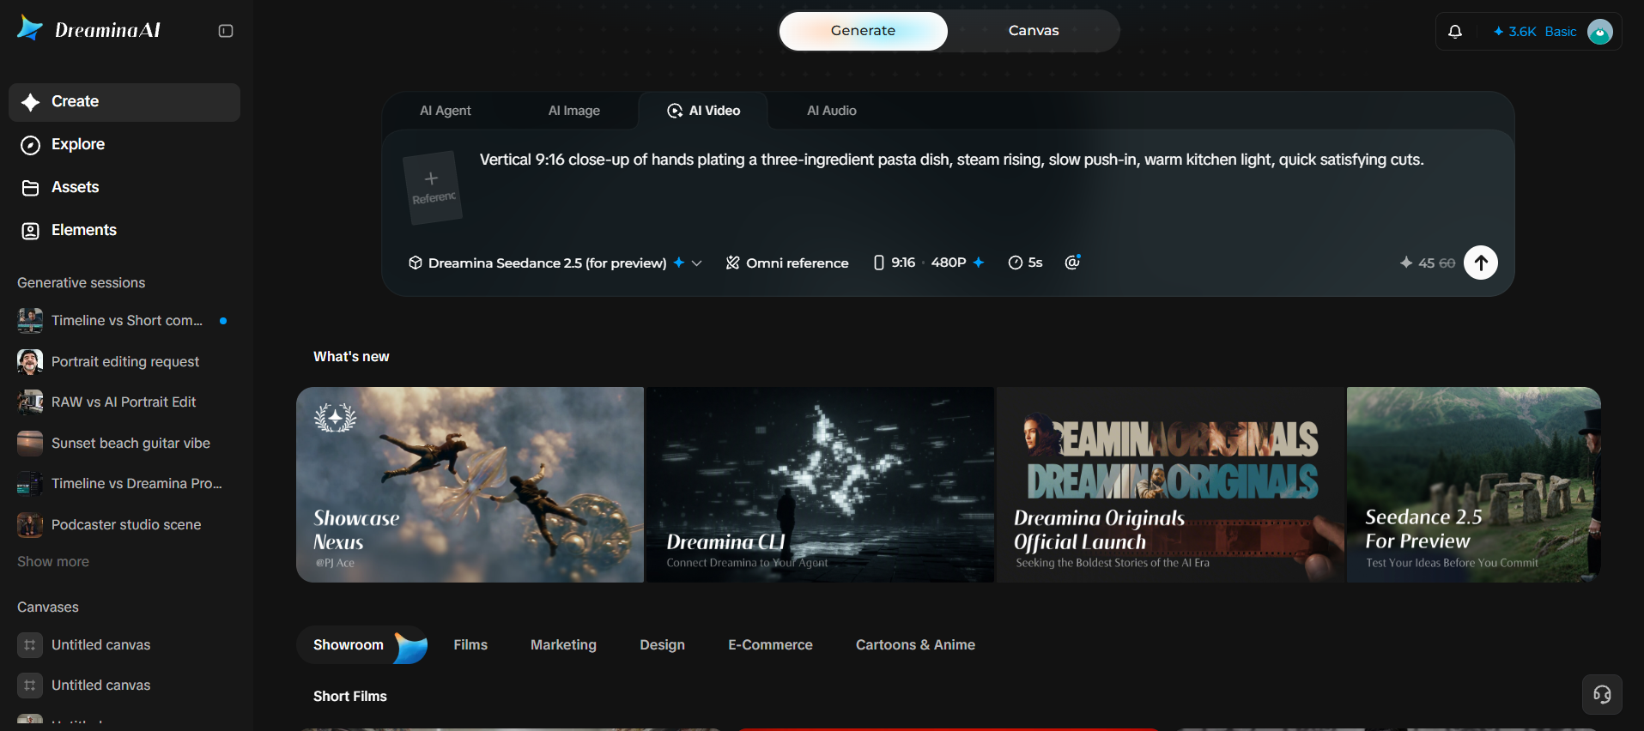Collapse the sidebar with the panel icon

pyautogui.click(x=226, y=31)
